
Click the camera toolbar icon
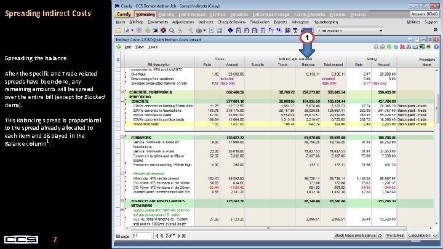click(287, 31)
